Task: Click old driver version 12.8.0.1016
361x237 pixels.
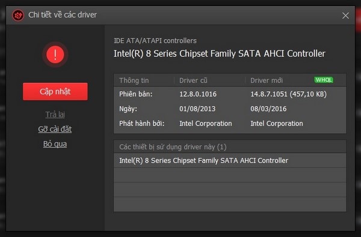Action: tap(198, 94)
